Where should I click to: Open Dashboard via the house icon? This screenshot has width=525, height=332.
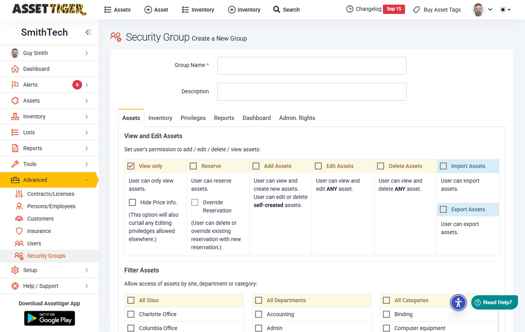(x=15, y=69)
